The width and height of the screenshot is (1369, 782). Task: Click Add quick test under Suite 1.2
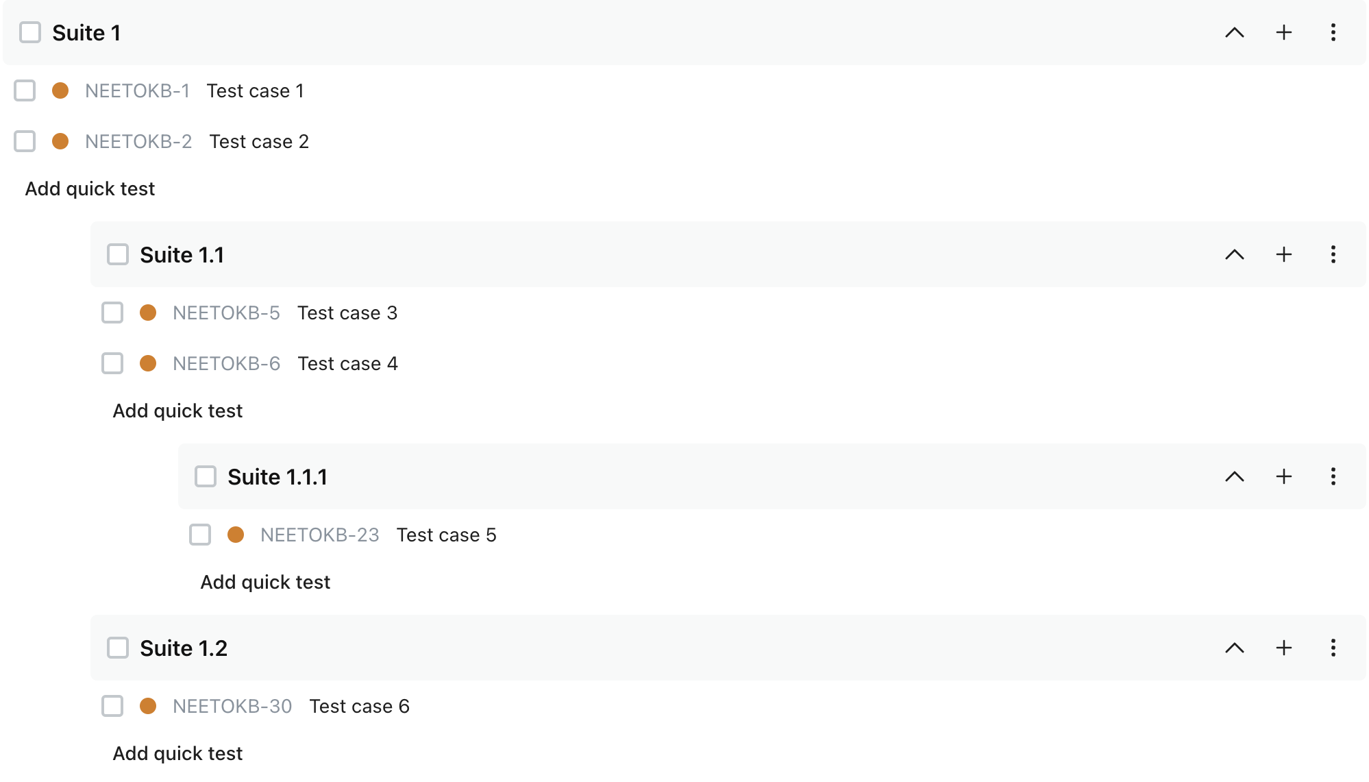click(x=177, y=752)
